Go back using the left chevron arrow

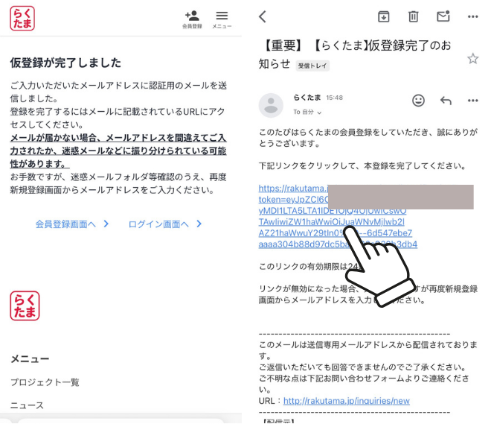(x=262, y=16)
